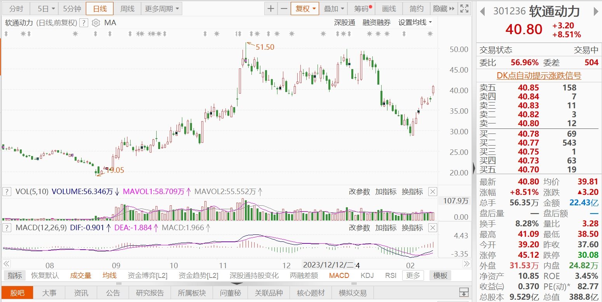The image size is (602, 302).
Task: Click 2023/12/12 date marker on axis
Action: (x=329, y=265)
